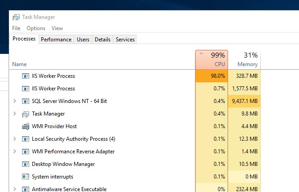The width and height of the screenshot is (299, 192).
Task: Click the Local Security Authority Process icon
Action: point(26,139)
